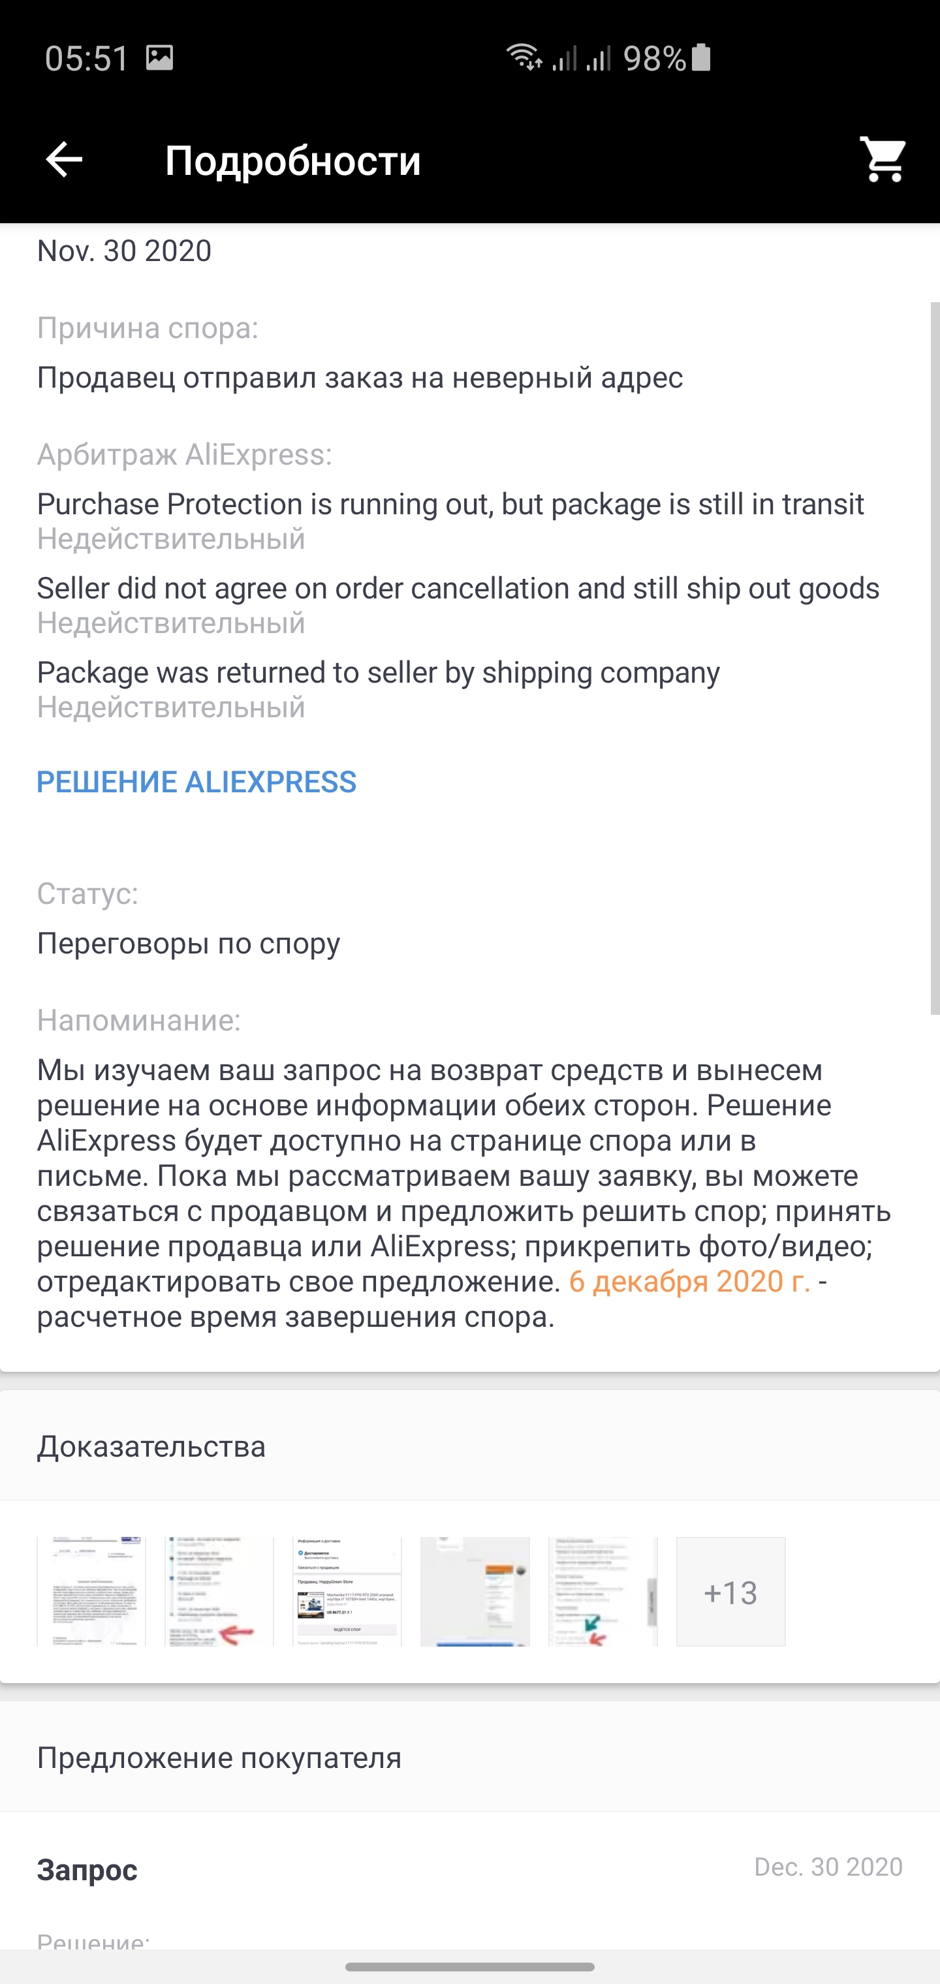940x1984 pixels.
Task: Tap the image notification icon in status bar
Action: pyautogui.click(x=159, y=58)
